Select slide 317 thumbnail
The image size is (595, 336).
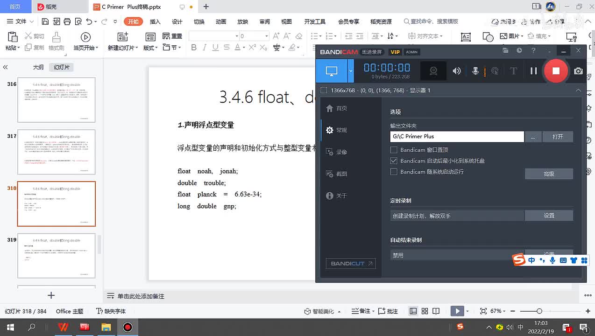56,152
